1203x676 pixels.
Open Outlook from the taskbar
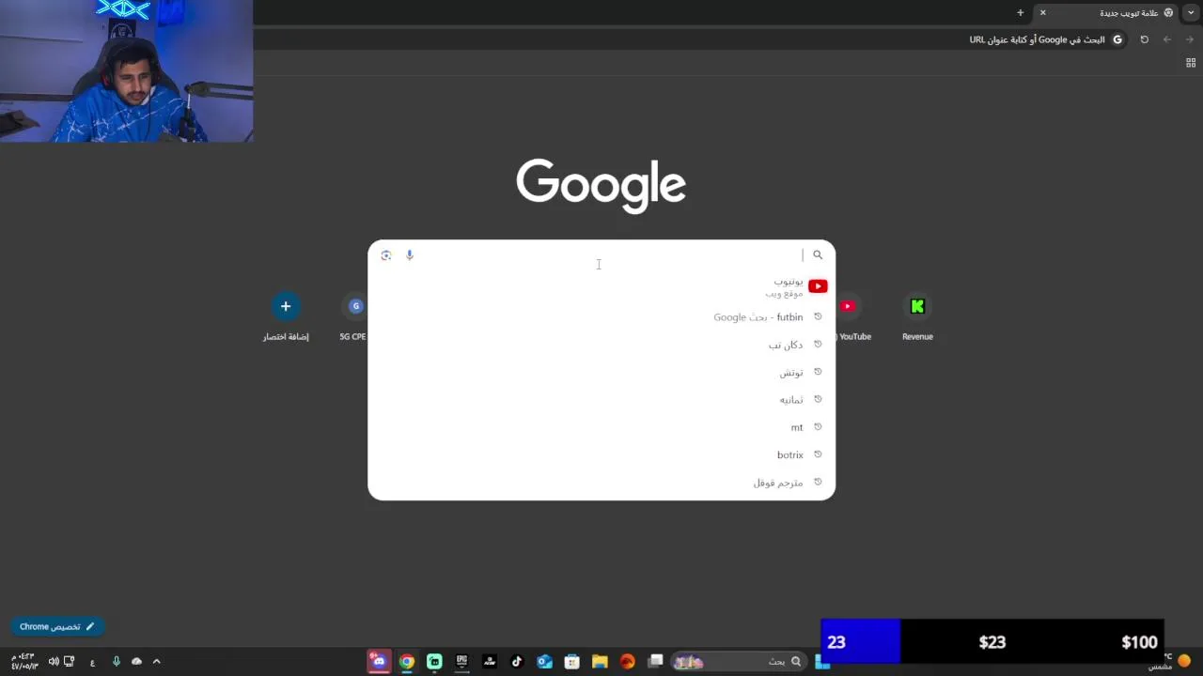coord(544,661)
